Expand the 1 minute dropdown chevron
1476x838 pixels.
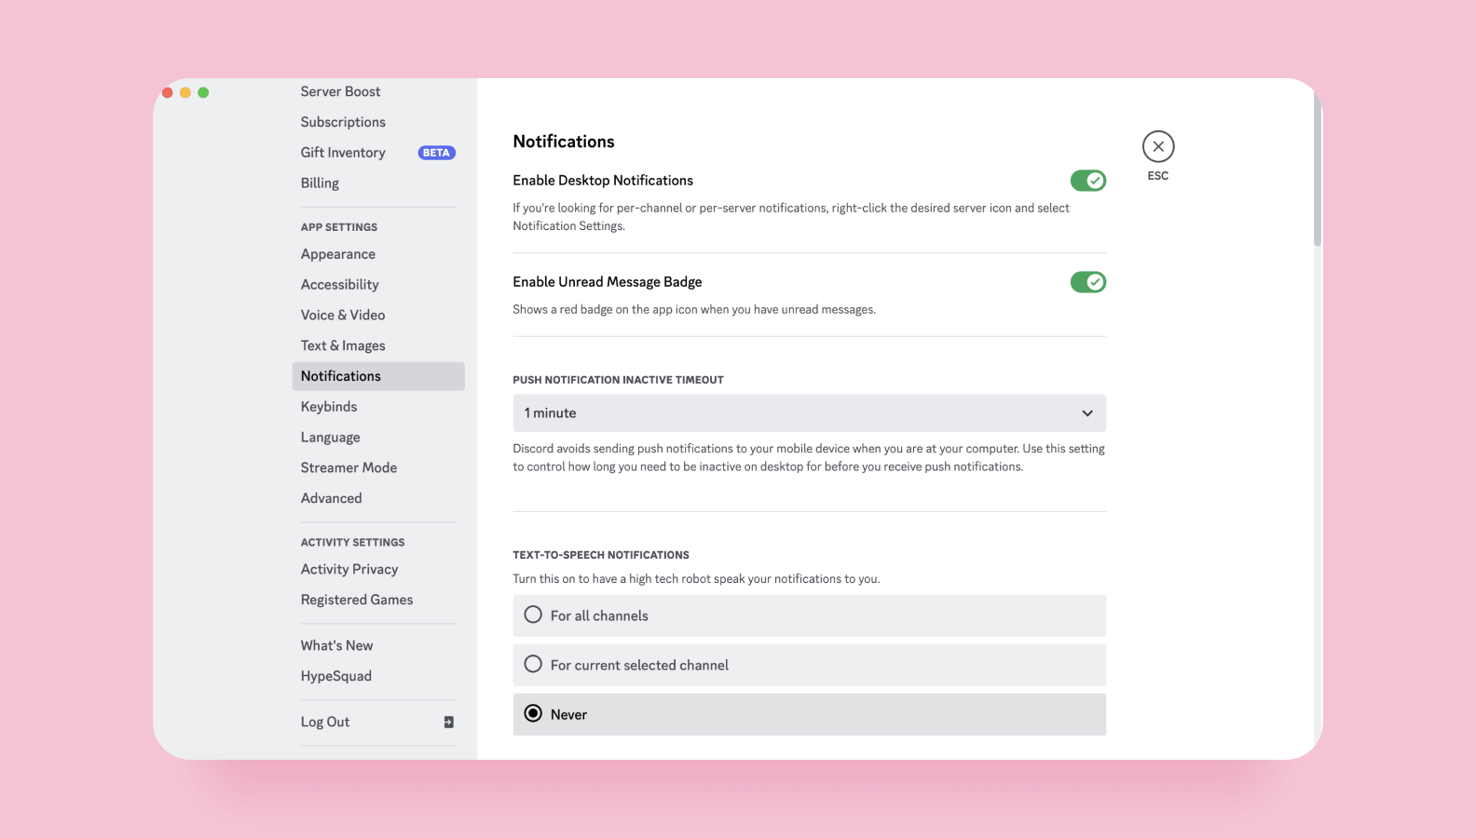[1086, 413]
